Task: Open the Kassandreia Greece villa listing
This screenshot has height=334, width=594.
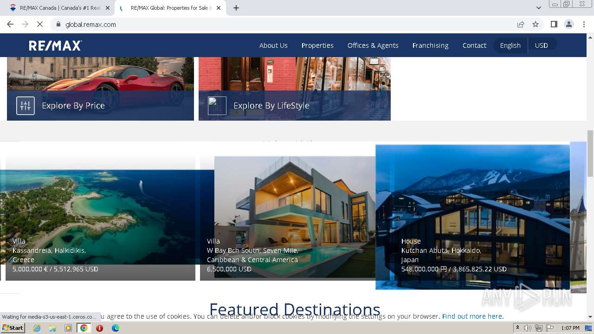Action: [100, 218]
